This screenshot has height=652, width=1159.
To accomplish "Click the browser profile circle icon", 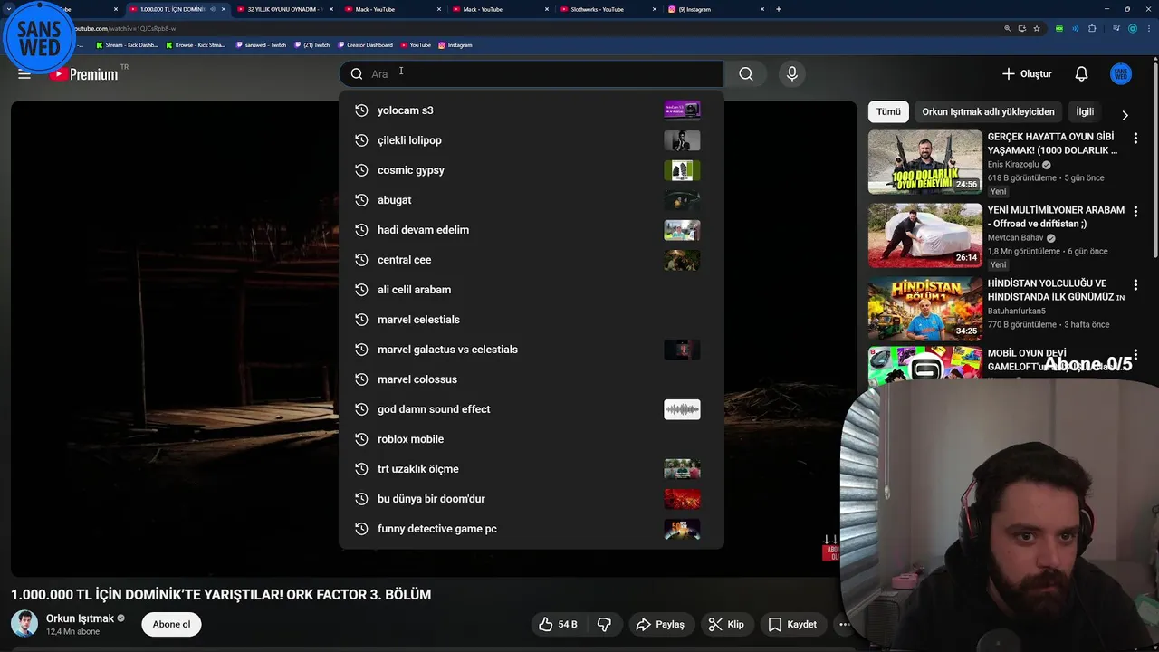I will (x=1132, y=28).
